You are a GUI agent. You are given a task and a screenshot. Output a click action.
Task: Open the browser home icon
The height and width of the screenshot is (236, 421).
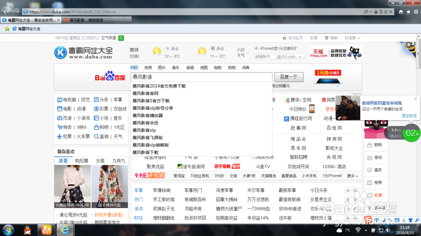pyautogui.click(x=401, y=12)
